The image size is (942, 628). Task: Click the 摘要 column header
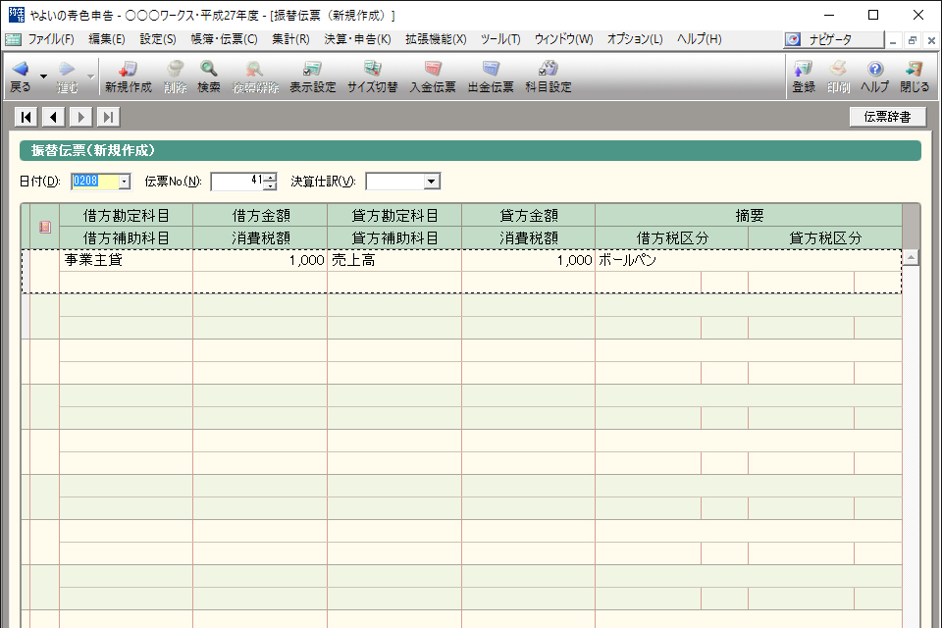(749, 215)
